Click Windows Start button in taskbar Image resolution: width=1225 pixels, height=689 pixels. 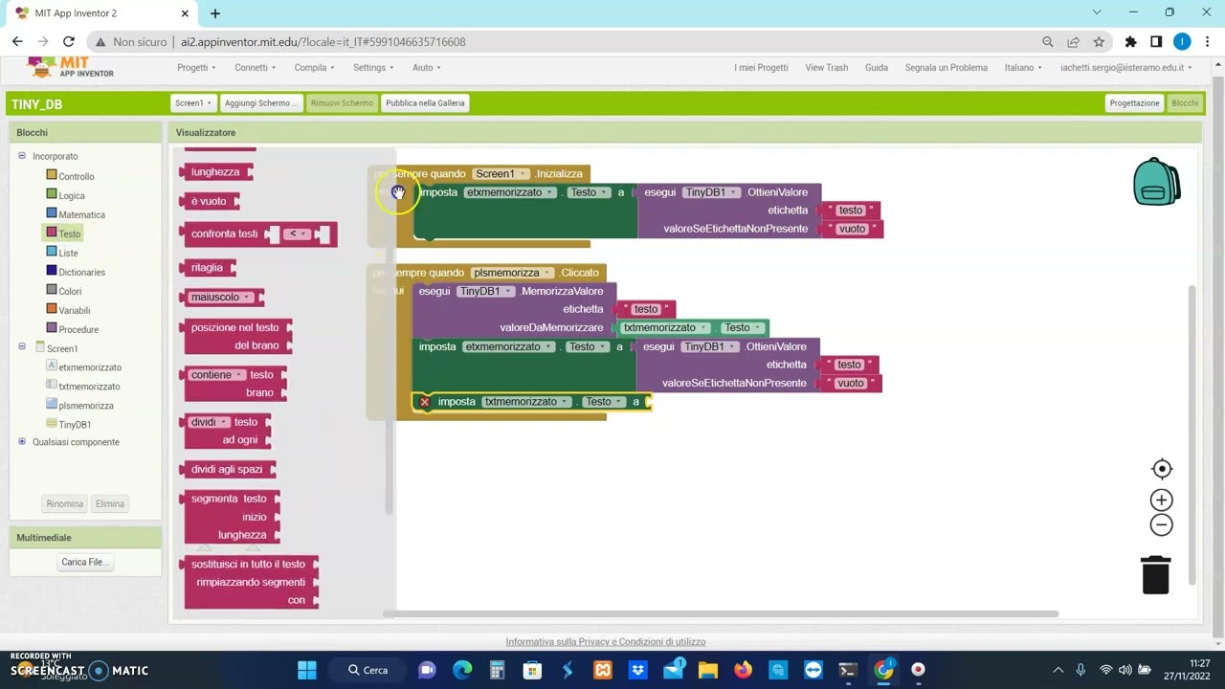coord(307,670)
